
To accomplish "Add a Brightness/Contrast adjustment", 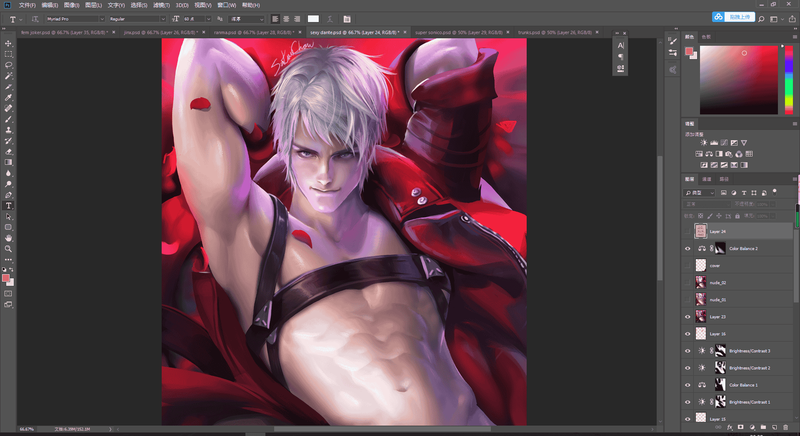I will click(x=704, y=143).
